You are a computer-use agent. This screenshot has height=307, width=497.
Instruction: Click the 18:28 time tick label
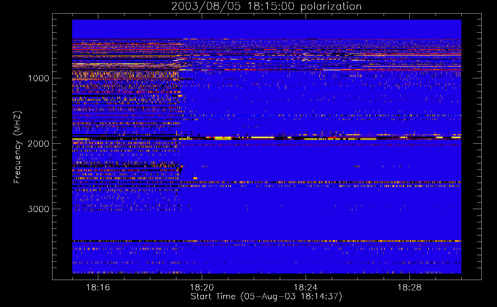click(409, 288)
